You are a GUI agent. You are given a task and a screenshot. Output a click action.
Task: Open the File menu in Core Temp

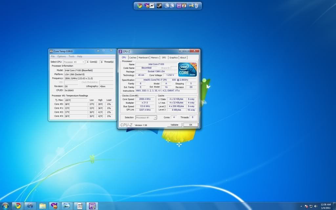[53, 56]
